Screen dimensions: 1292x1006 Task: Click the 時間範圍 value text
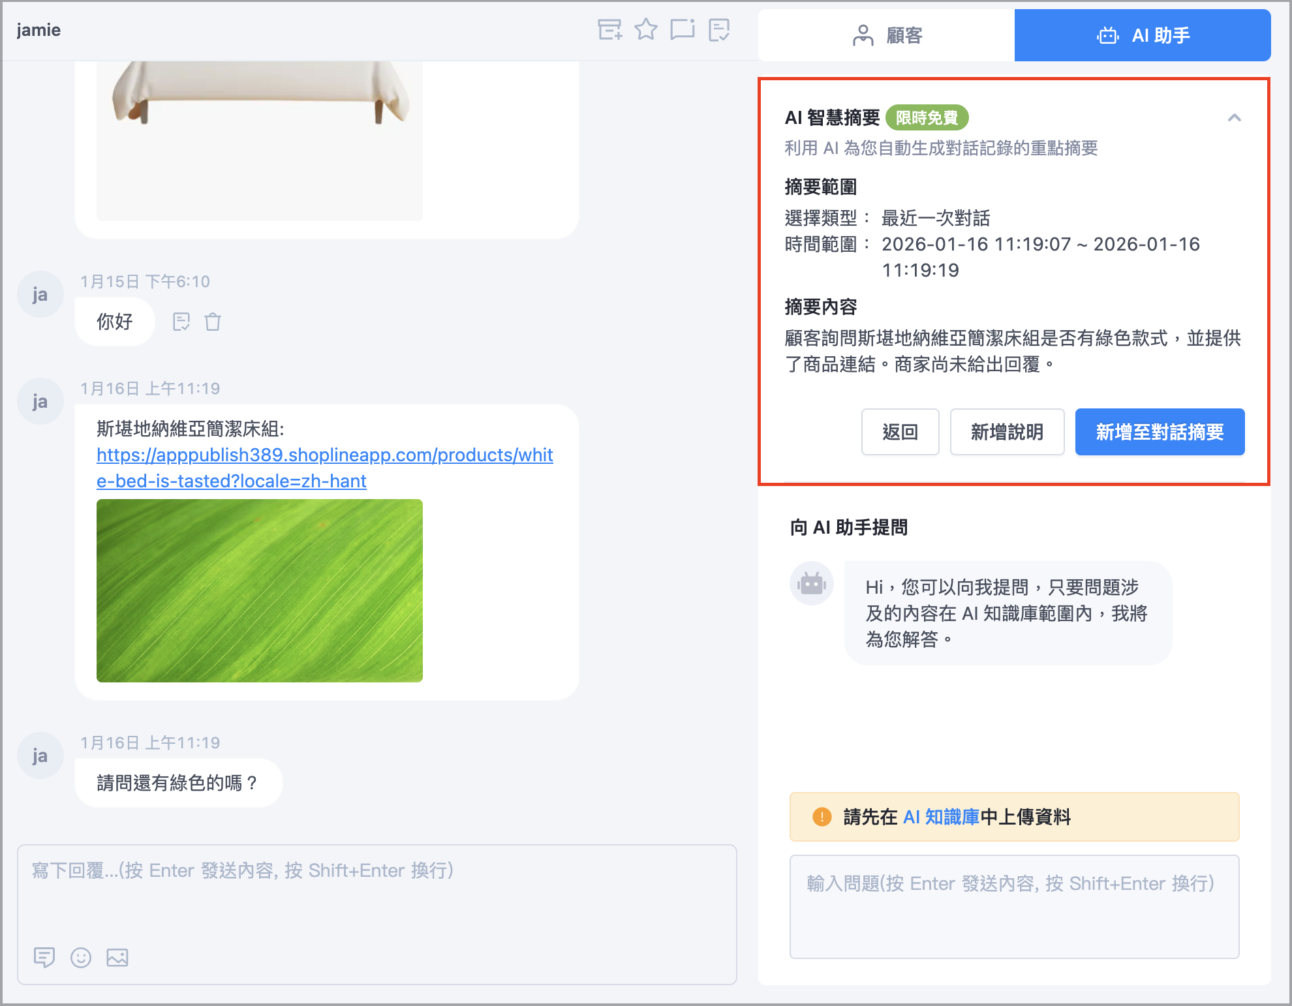[x=1041, y=257]
